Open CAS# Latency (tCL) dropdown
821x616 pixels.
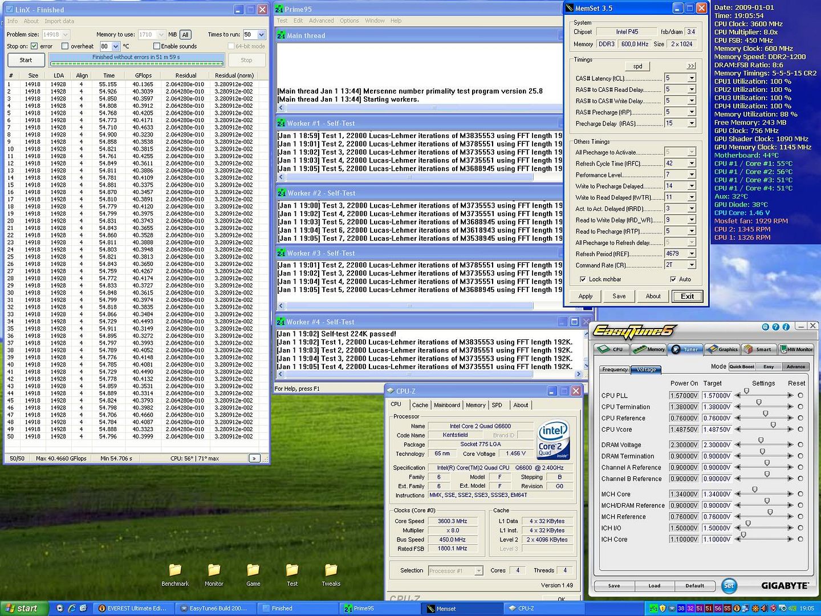[x=692, y=78]
